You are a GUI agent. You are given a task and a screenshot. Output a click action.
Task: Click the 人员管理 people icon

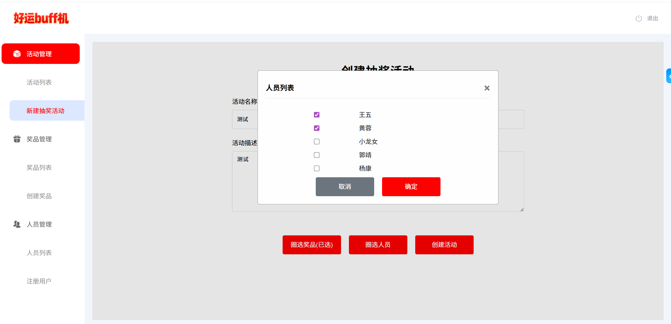point(17,224)
